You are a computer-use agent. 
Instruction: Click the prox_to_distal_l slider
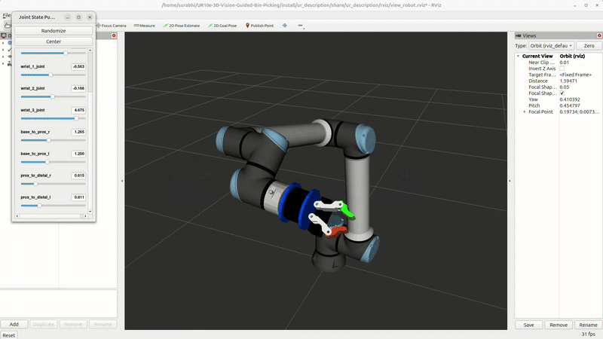tap(53, 206)
